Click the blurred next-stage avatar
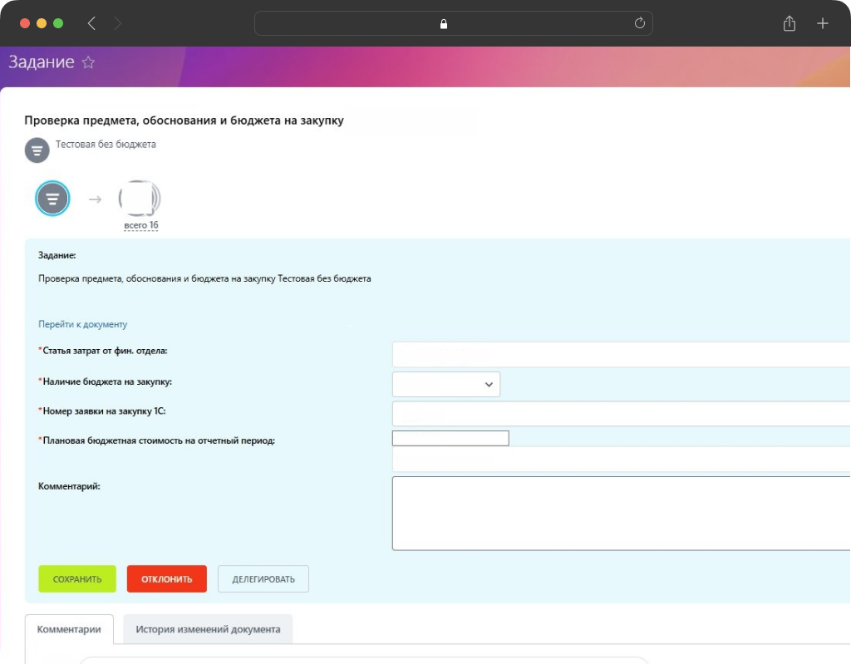 (x=140, y=198)
